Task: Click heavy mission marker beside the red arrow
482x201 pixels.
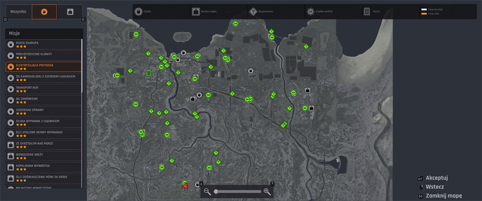Action: point(197,185)
